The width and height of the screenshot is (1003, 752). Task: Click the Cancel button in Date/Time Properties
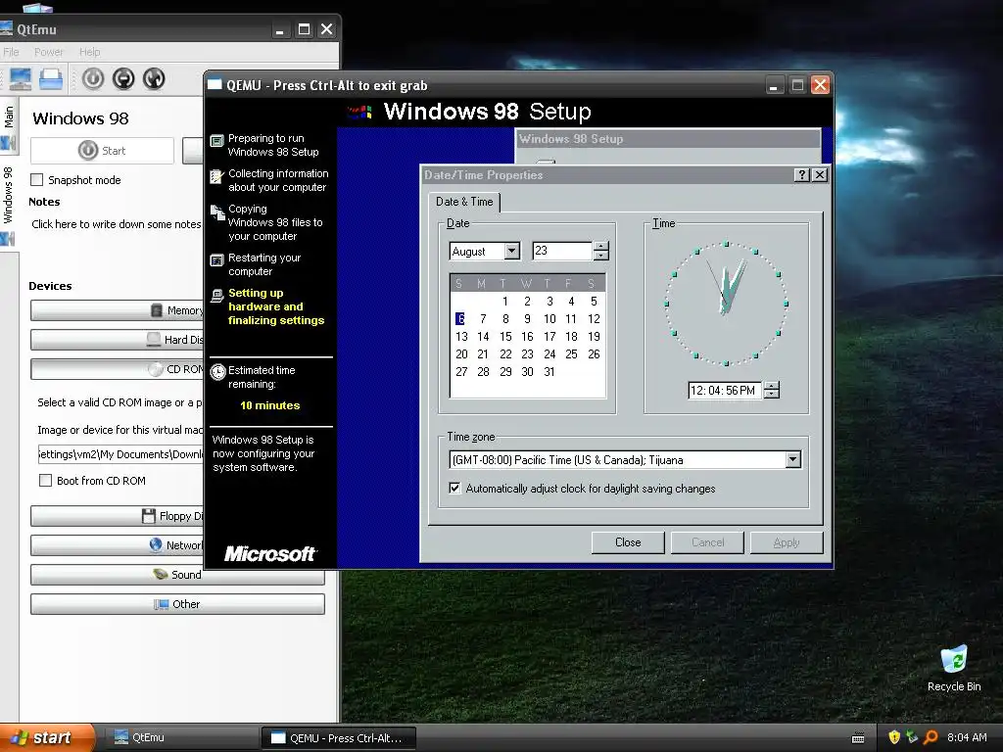click(x=707, y=542)
